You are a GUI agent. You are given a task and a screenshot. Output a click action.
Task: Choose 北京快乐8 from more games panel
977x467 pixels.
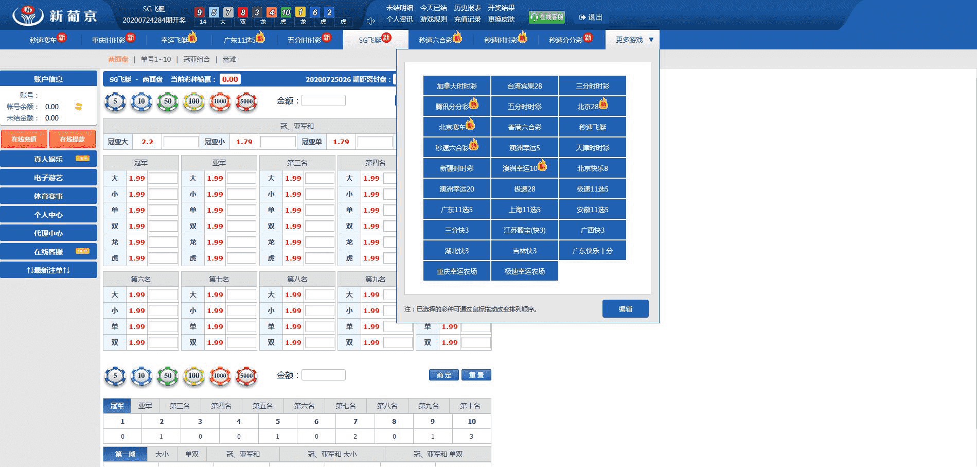(x=592, y=168)
